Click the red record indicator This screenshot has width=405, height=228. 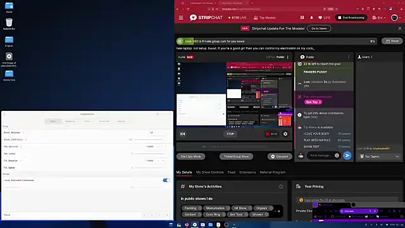(268, 134)
